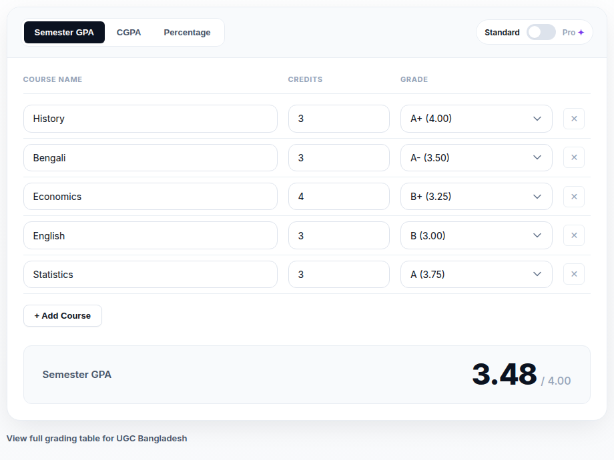This screenshot has width=614, height=460.
Task: Focus the Bengali credits field
Action: tap(339, 157)
